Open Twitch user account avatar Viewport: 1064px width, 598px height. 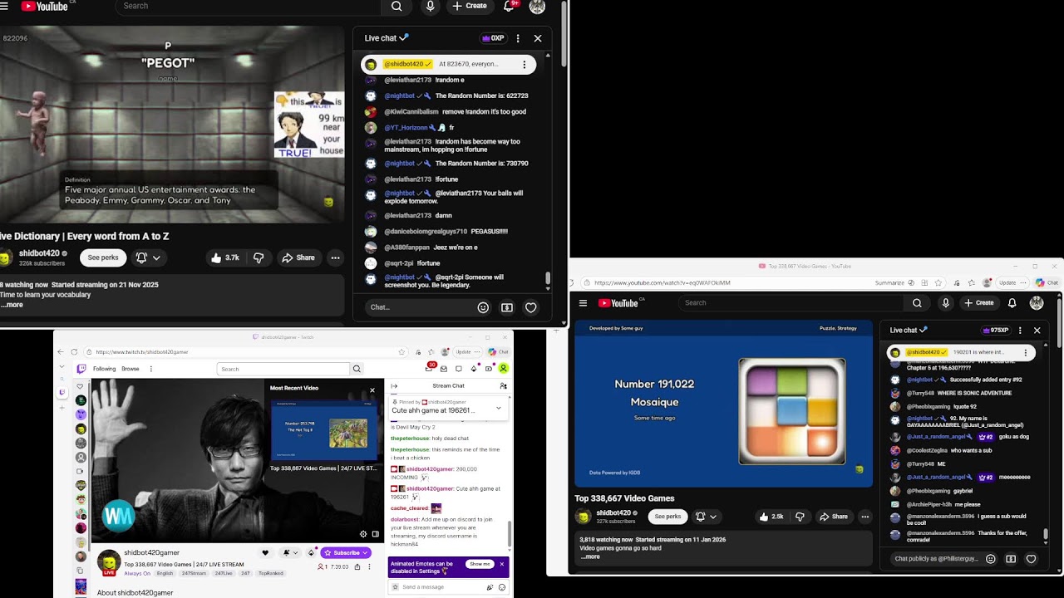coord(503,369)
